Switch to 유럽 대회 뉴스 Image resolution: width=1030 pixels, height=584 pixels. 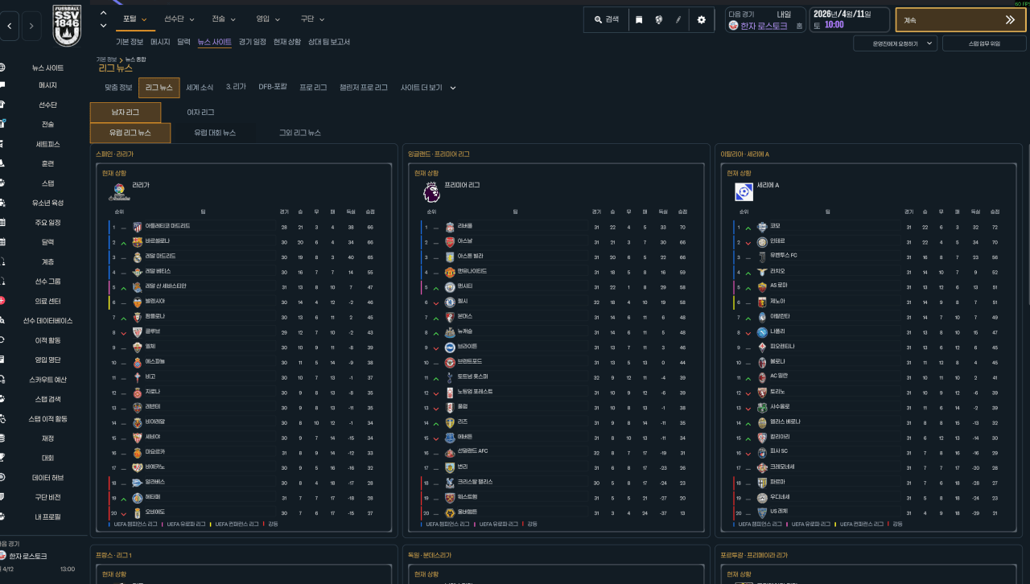click(x=215, y=133)
